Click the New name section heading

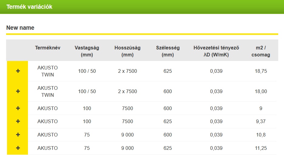point(20,28)
